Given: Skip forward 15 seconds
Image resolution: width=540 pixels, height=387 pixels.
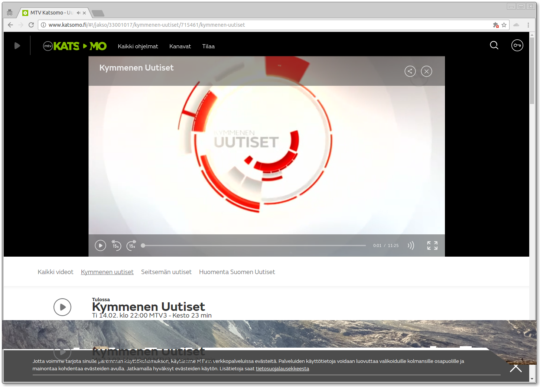Looking at the screenshot, I should [131, 245].
